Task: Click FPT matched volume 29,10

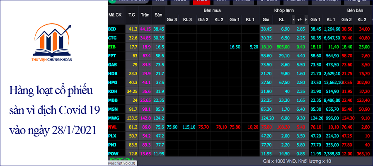Action: click(x=284, y=56)
